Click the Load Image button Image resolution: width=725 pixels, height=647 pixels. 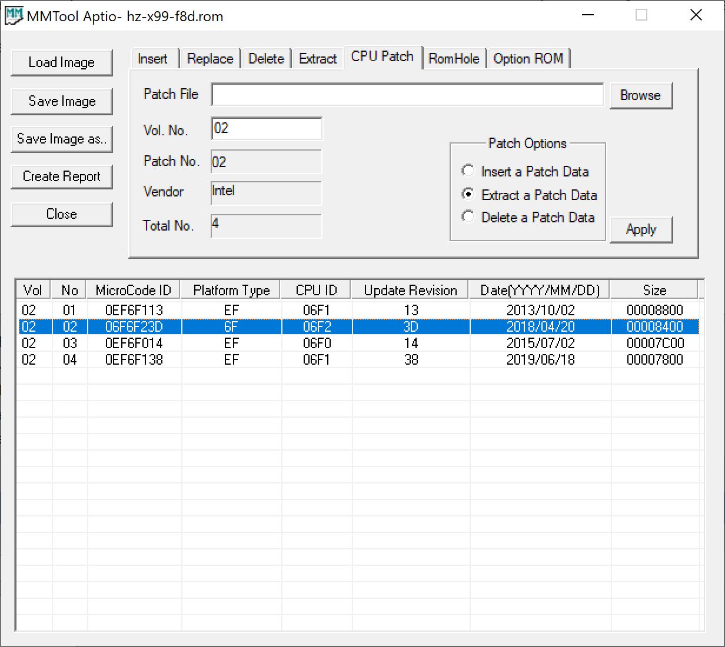[62, 62]
